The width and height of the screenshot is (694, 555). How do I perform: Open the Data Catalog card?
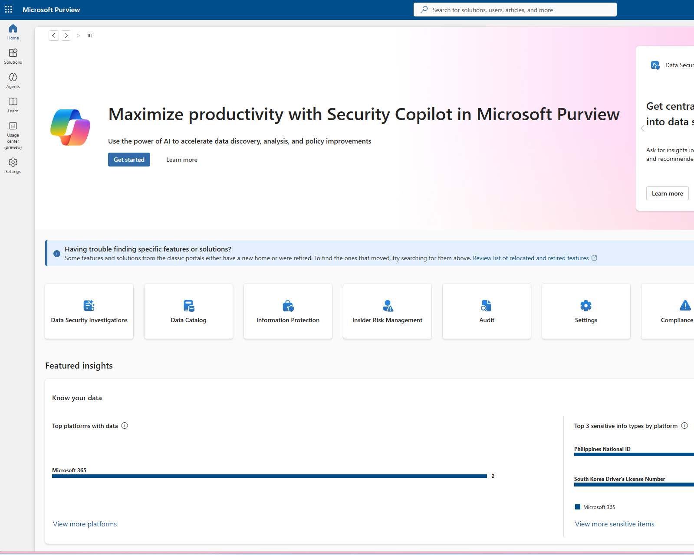(x=188, y=311)
